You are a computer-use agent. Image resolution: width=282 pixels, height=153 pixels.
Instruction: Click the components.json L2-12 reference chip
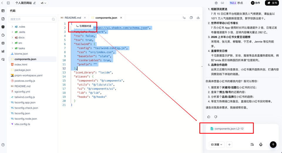point(227,129)
